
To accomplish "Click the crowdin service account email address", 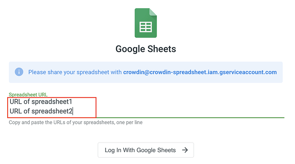I will 200,72.
